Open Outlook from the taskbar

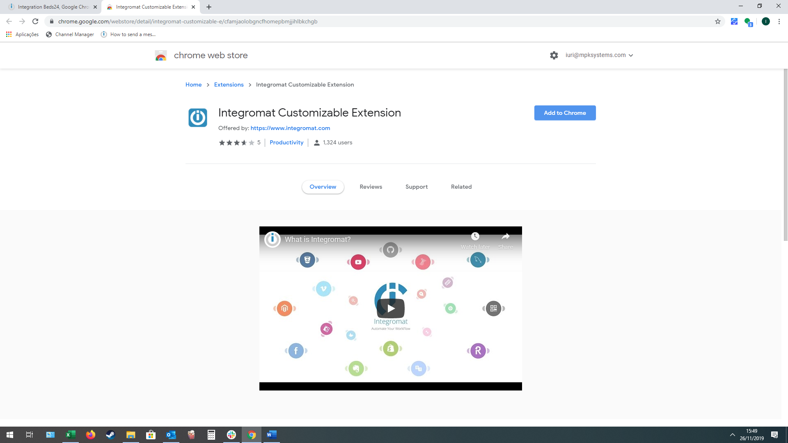(x=171, y=435)
